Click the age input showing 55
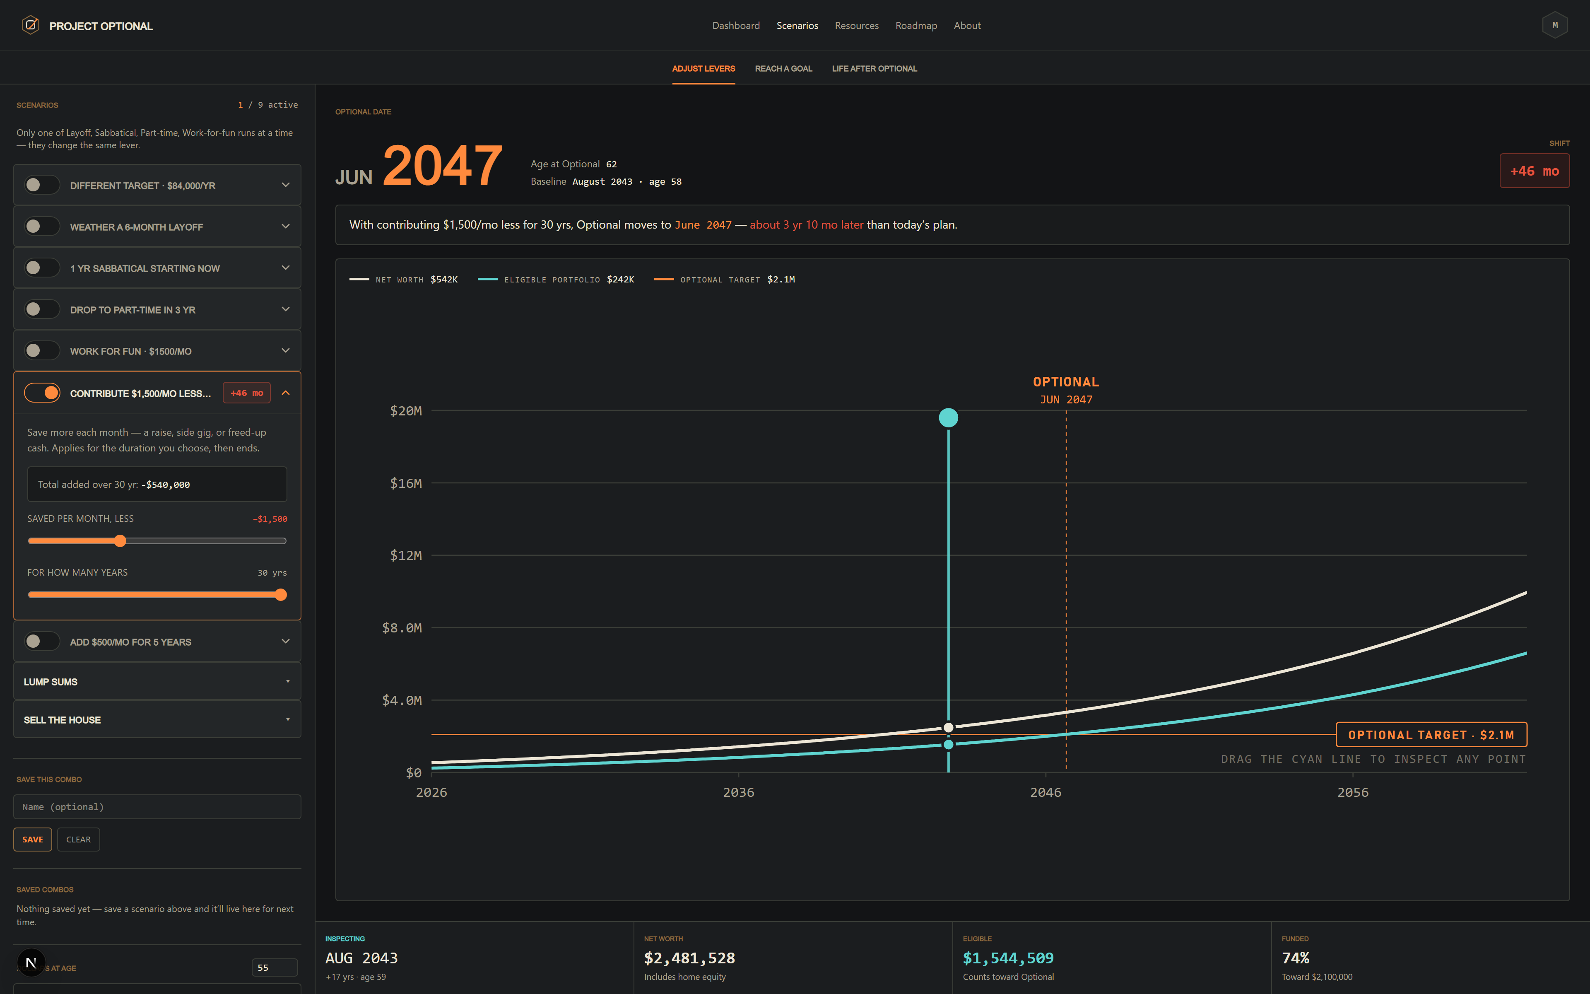Image resolution: width=1590 pixels, height=994 pixels. pyautogui.click(x=274, y=968)
